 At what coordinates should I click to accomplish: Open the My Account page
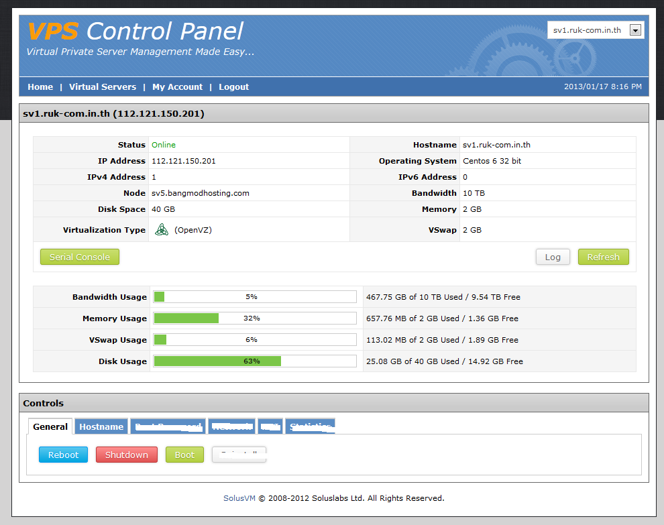[x=178, y=86]
